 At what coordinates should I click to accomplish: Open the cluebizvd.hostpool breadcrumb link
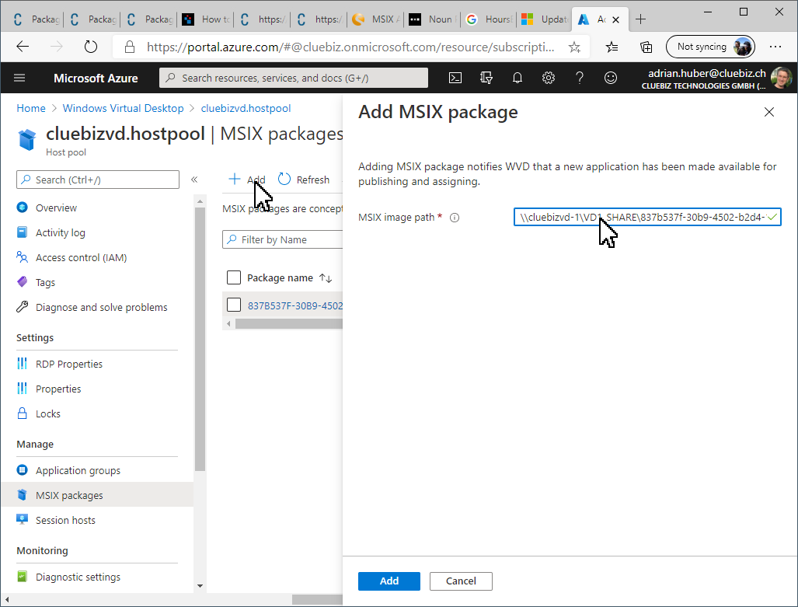click(x=246, y=109)
